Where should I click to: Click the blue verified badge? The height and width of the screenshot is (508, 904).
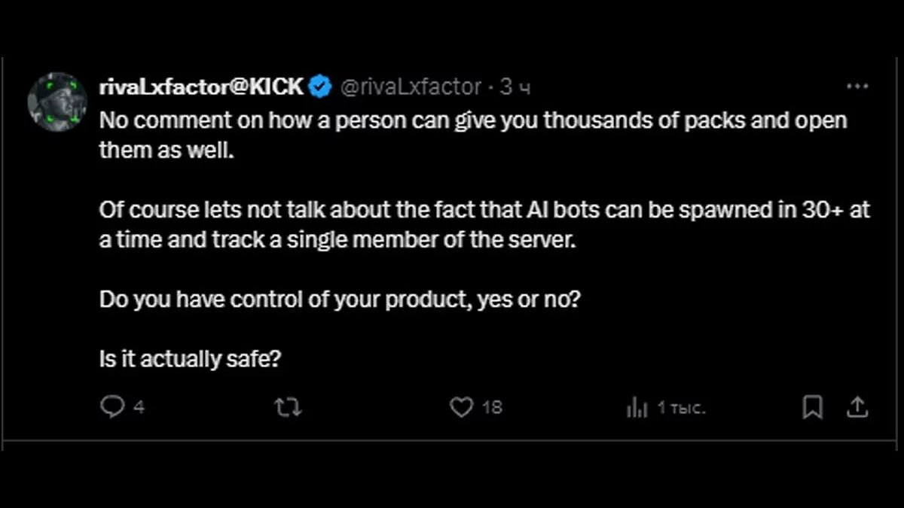pyautogui.click(x=321, y=87)
